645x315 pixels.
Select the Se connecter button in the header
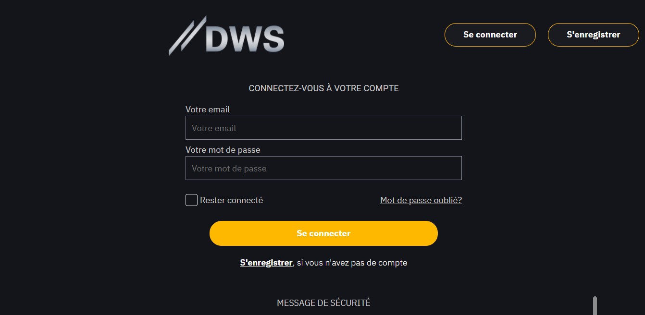(x=490, y=35)
